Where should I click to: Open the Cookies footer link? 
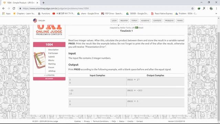tap(78, 121)
